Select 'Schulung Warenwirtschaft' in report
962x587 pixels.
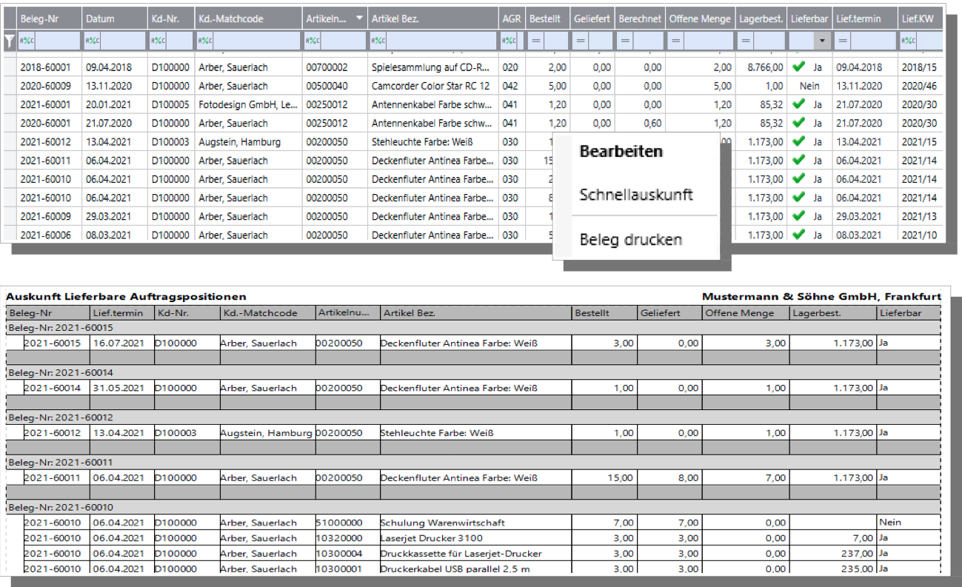[441, 523]
